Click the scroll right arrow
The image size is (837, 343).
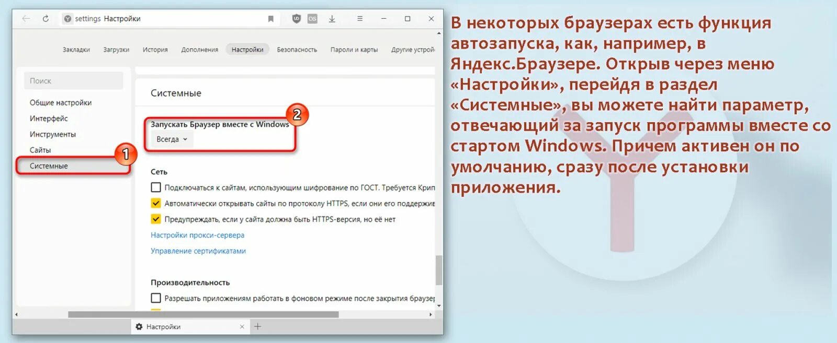pos(431,314)
